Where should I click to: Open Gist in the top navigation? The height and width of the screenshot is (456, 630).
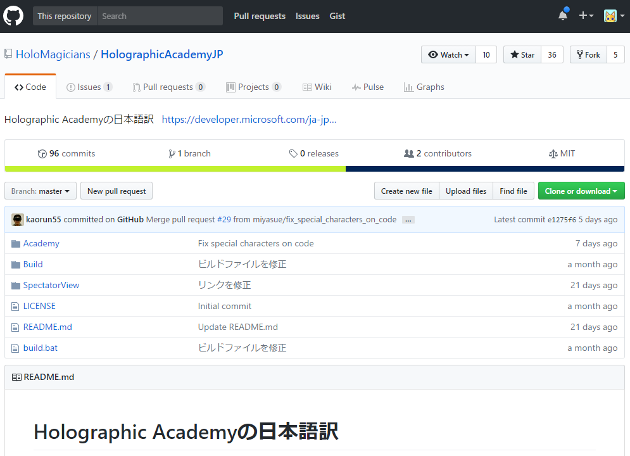[x=337, y=16]
